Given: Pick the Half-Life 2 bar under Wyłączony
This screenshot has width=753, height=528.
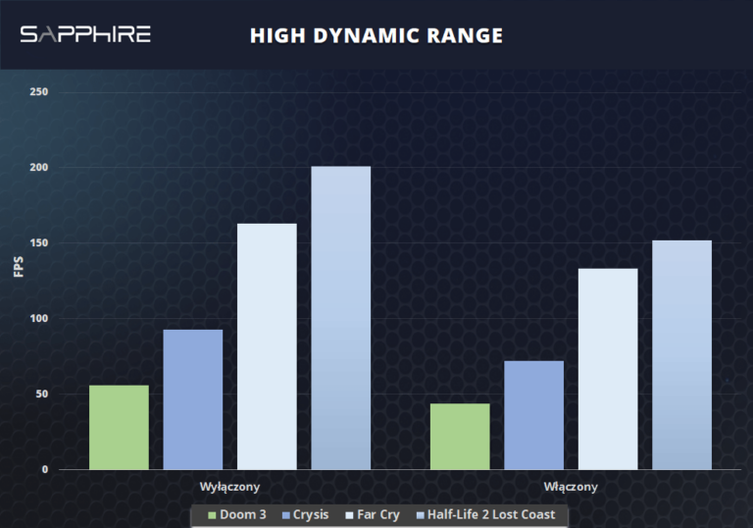Looking at the screenshot, I should coord(341,317).
